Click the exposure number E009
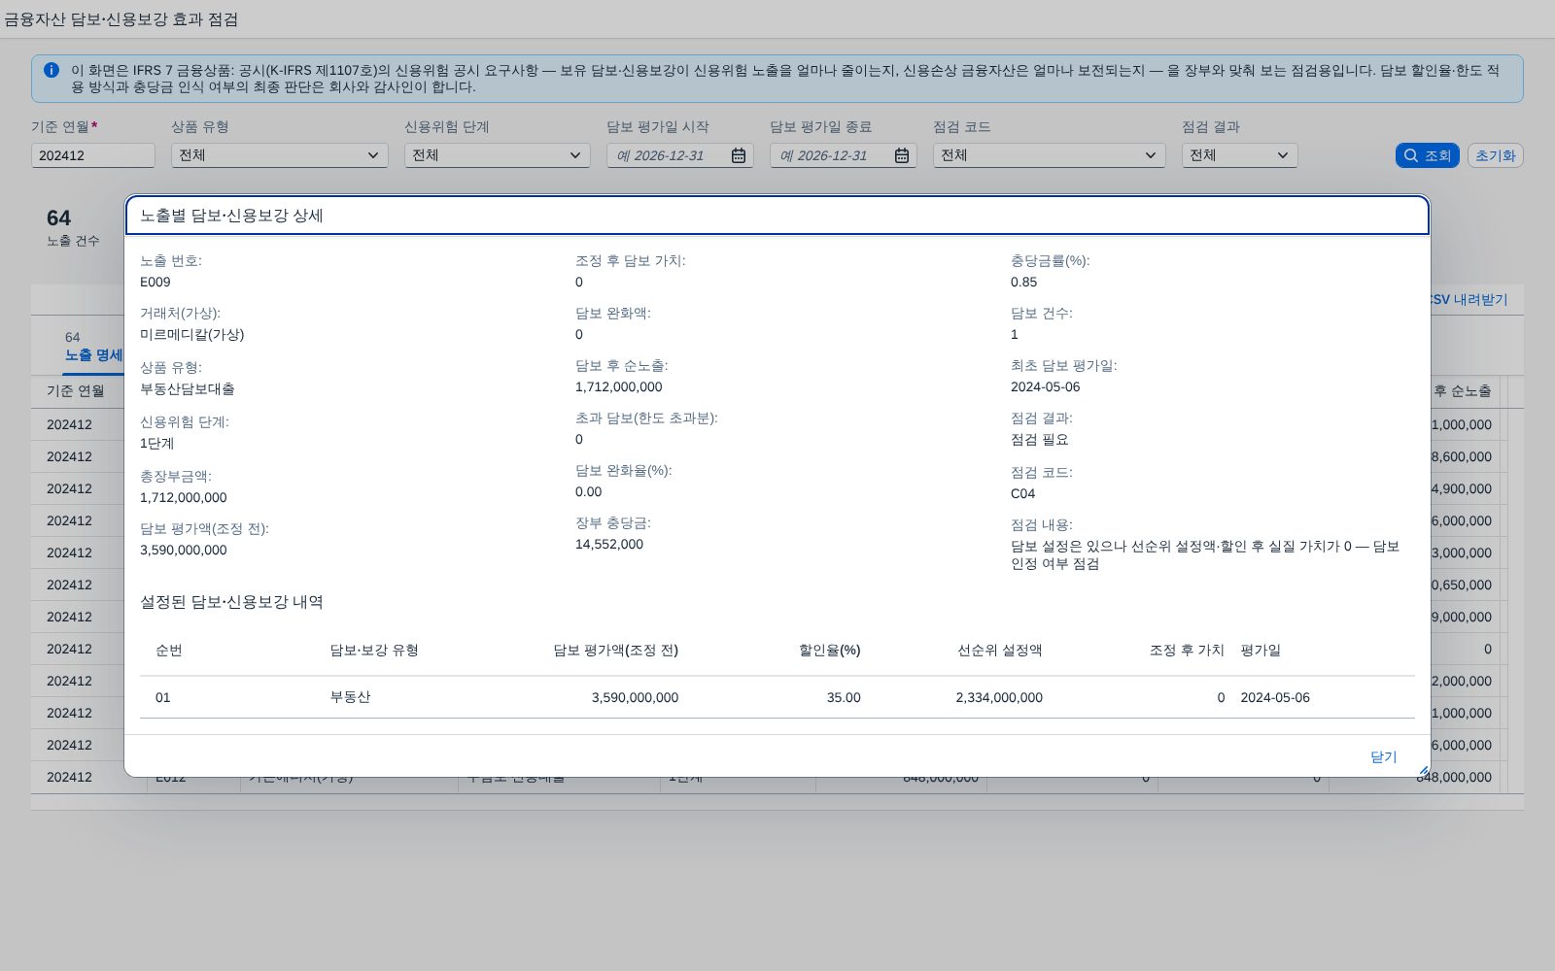The height and width of the screenshot is (971, 1555). tap(155, 282)
